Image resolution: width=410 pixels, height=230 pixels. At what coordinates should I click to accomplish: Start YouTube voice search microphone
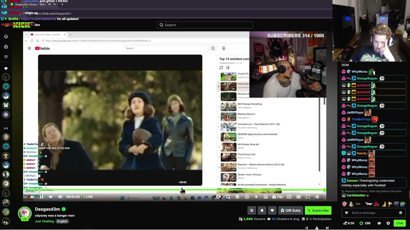pyautogui.click(x=224, y=48)
